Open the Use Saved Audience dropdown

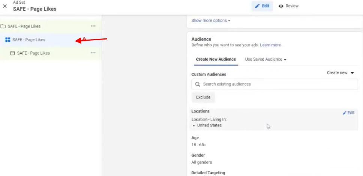266,59
